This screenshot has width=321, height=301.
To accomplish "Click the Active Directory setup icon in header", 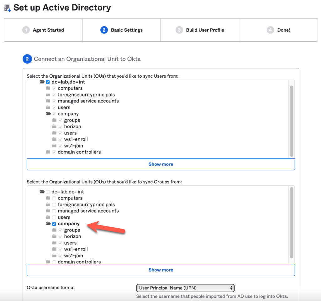I will click(8, 8).
